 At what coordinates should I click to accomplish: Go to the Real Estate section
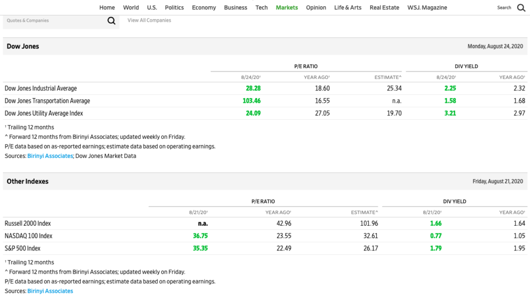point(385,7)
